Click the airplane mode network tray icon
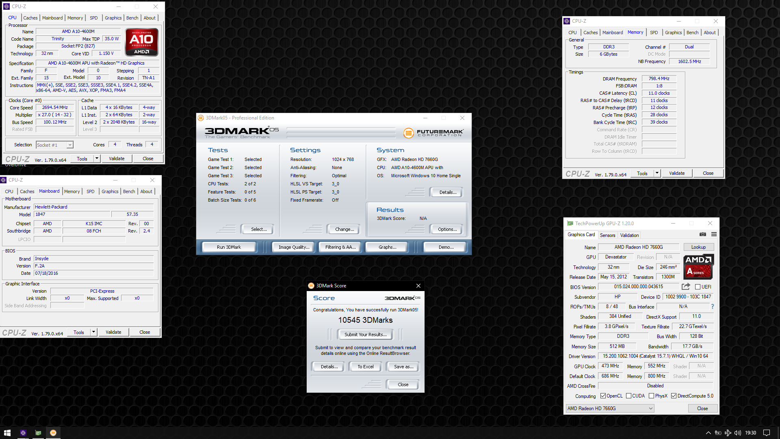Viewport: 780px width, 439px height. pos(728,433)
